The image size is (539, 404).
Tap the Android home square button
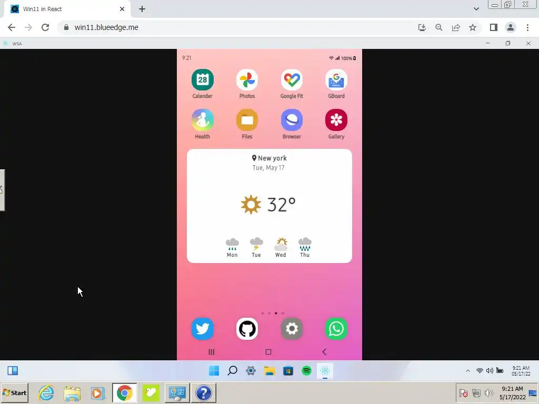[x=268, y=352]
